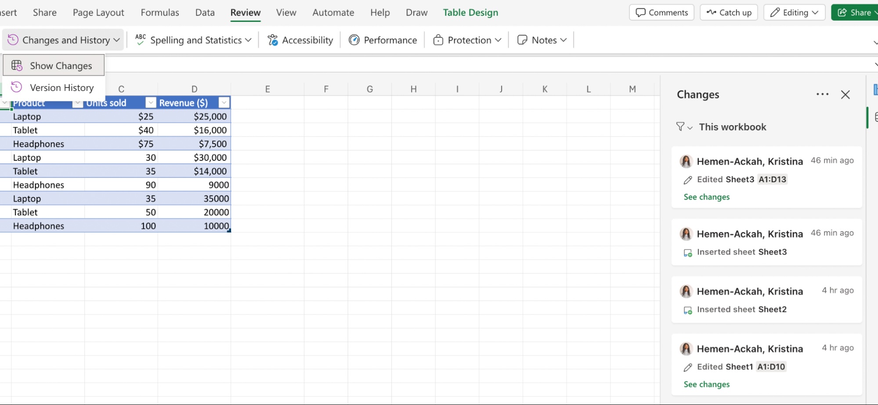The image size is (878, 405).
Task: Run the Accessibility checker
Action: click(x=300, y=40)
